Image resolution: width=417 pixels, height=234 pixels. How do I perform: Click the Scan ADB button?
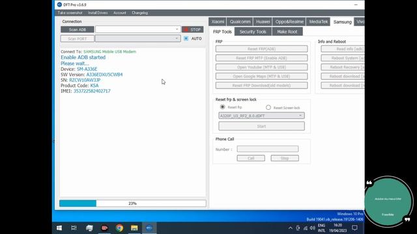click(x=77, y=29)
